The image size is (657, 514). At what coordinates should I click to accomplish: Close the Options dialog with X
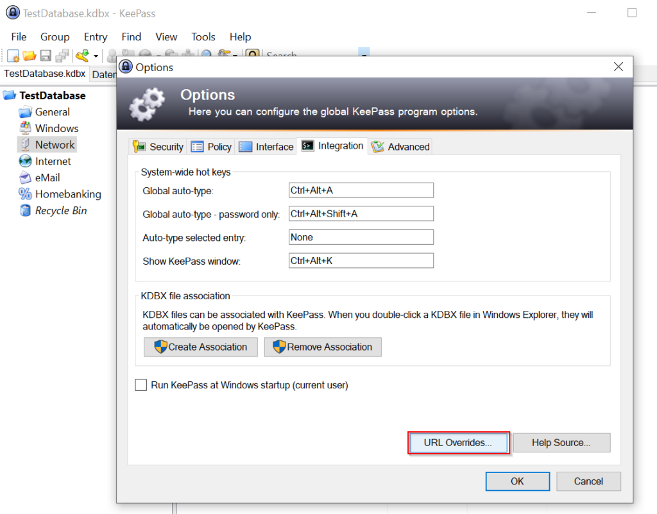(x=619, y=67)
